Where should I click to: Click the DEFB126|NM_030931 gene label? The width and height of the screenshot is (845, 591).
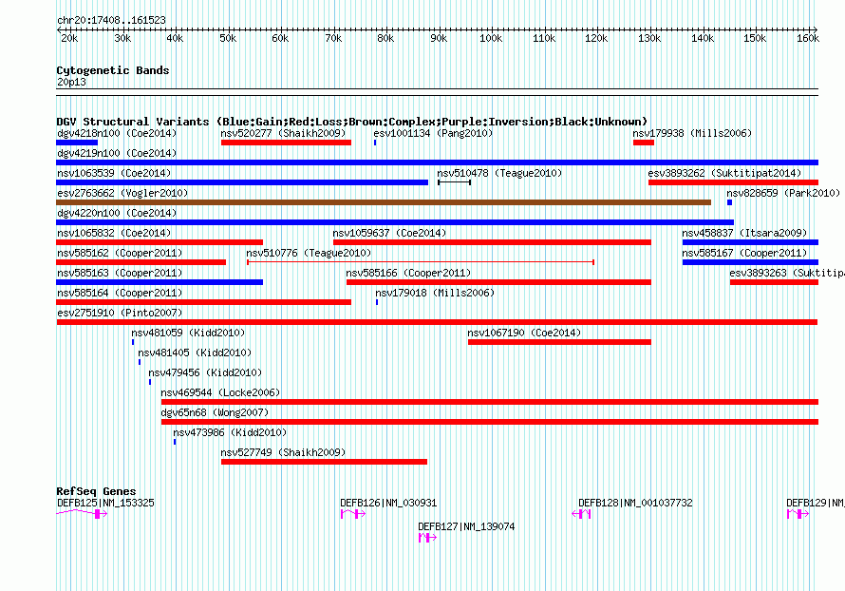(388, 503)
